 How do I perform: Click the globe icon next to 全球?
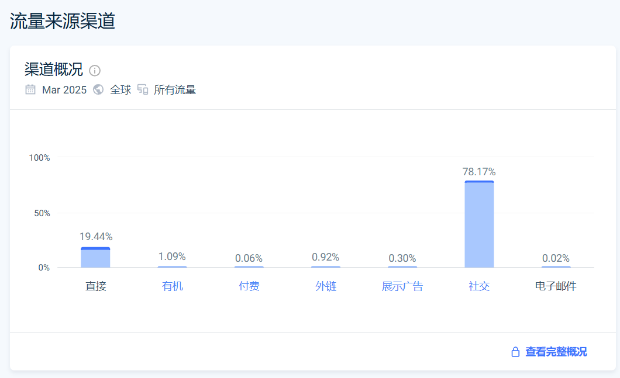[x=98, y=89]
